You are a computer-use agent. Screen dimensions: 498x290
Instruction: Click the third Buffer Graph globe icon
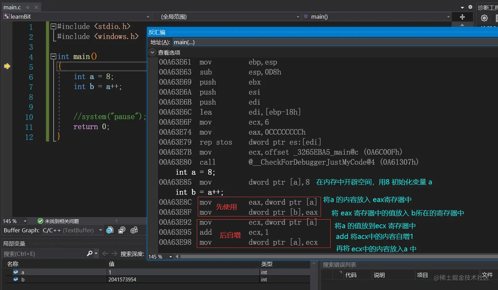coord(134,230)
